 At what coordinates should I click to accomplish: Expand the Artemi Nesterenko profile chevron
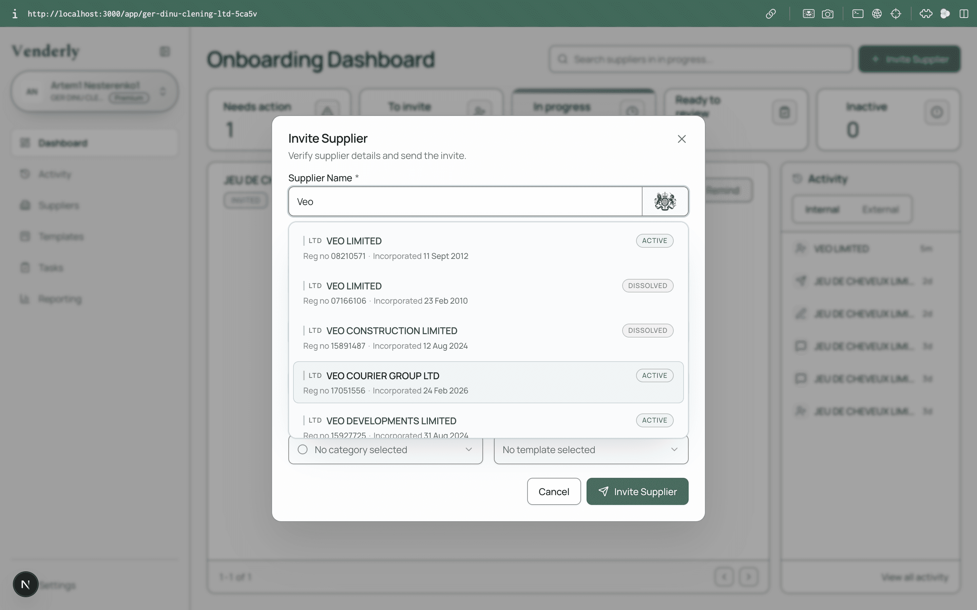coord(163,91)
